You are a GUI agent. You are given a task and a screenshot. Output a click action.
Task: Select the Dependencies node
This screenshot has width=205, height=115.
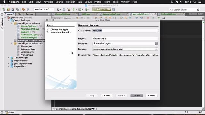coord(21,61)
